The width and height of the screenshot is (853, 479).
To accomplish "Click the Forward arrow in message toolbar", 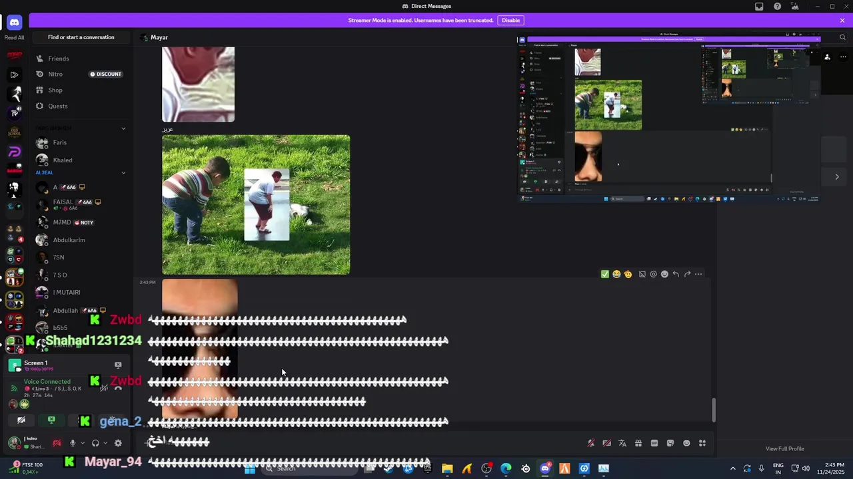I will 687,274.
